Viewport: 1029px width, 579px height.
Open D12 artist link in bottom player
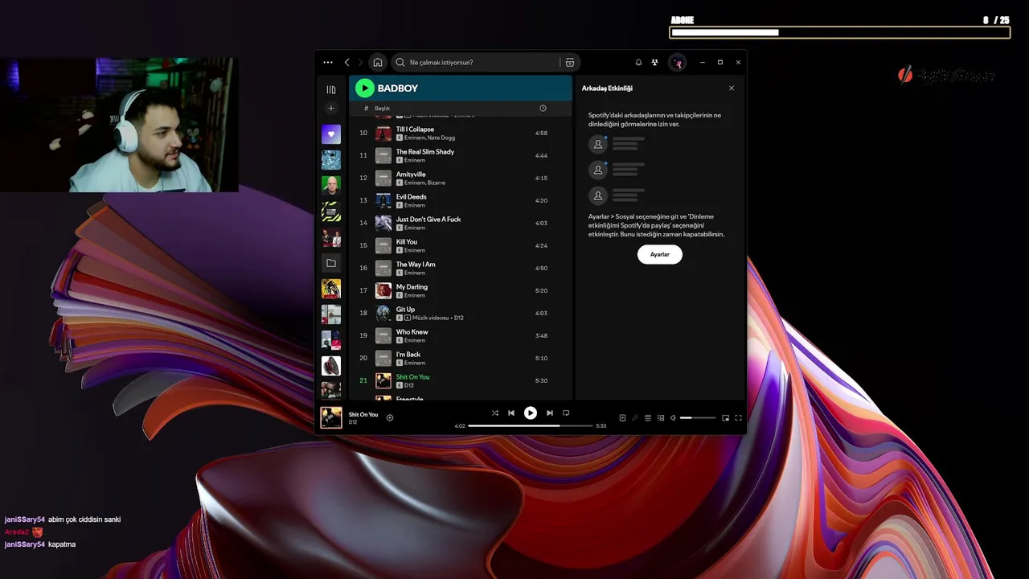[x=353, y=422]
